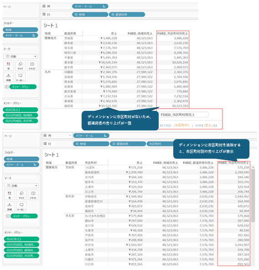The image size is (259, 270).
Task: Select the 地域 filter pill in upper Filters
Action: (21, 30)
